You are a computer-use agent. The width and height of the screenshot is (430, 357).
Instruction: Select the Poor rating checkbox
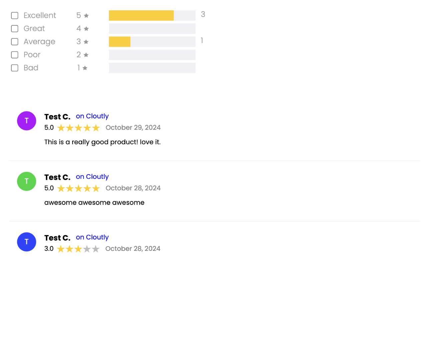[15, 55]
